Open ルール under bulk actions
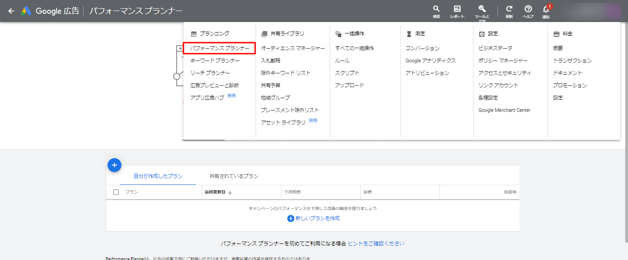The image size is (628, 260). click(x=343, y=61)
